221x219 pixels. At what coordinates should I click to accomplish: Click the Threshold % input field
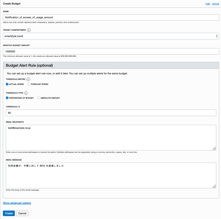pyautogui.click(x=111, y=113)
